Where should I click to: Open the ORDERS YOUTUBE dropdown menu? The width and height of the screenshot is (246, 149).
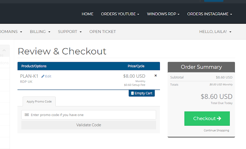coord(120,14)
